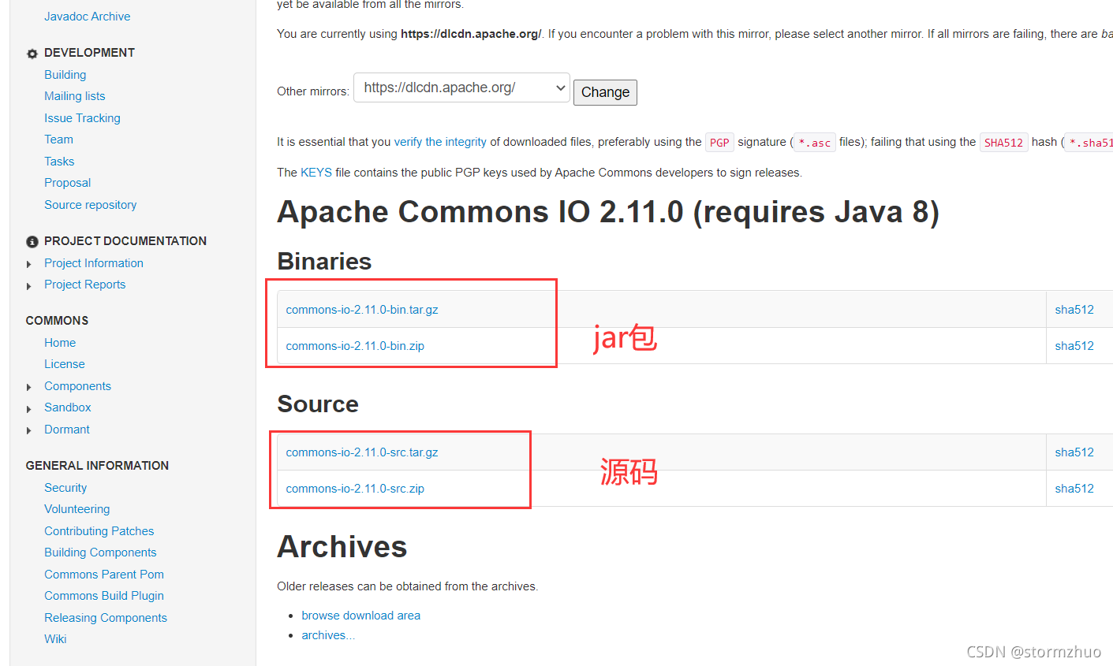1113x666 pixels.
Task: Download commons-io-2.11.0-bin.tar.gz
Action: coord(362,310)
